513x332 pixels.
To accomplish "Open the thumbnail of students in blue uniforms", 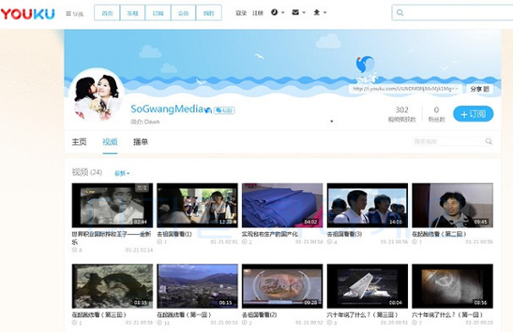I will 367,205.
